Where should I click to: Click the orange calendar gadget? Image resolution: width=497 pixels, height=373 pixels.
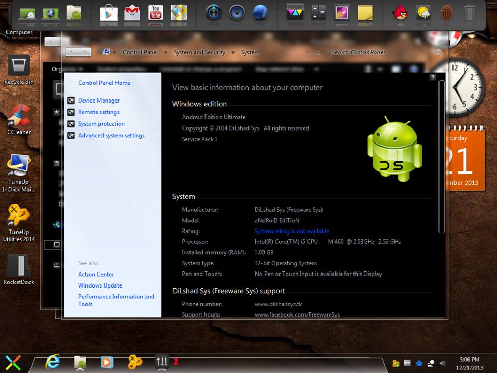tap(466, 159)
